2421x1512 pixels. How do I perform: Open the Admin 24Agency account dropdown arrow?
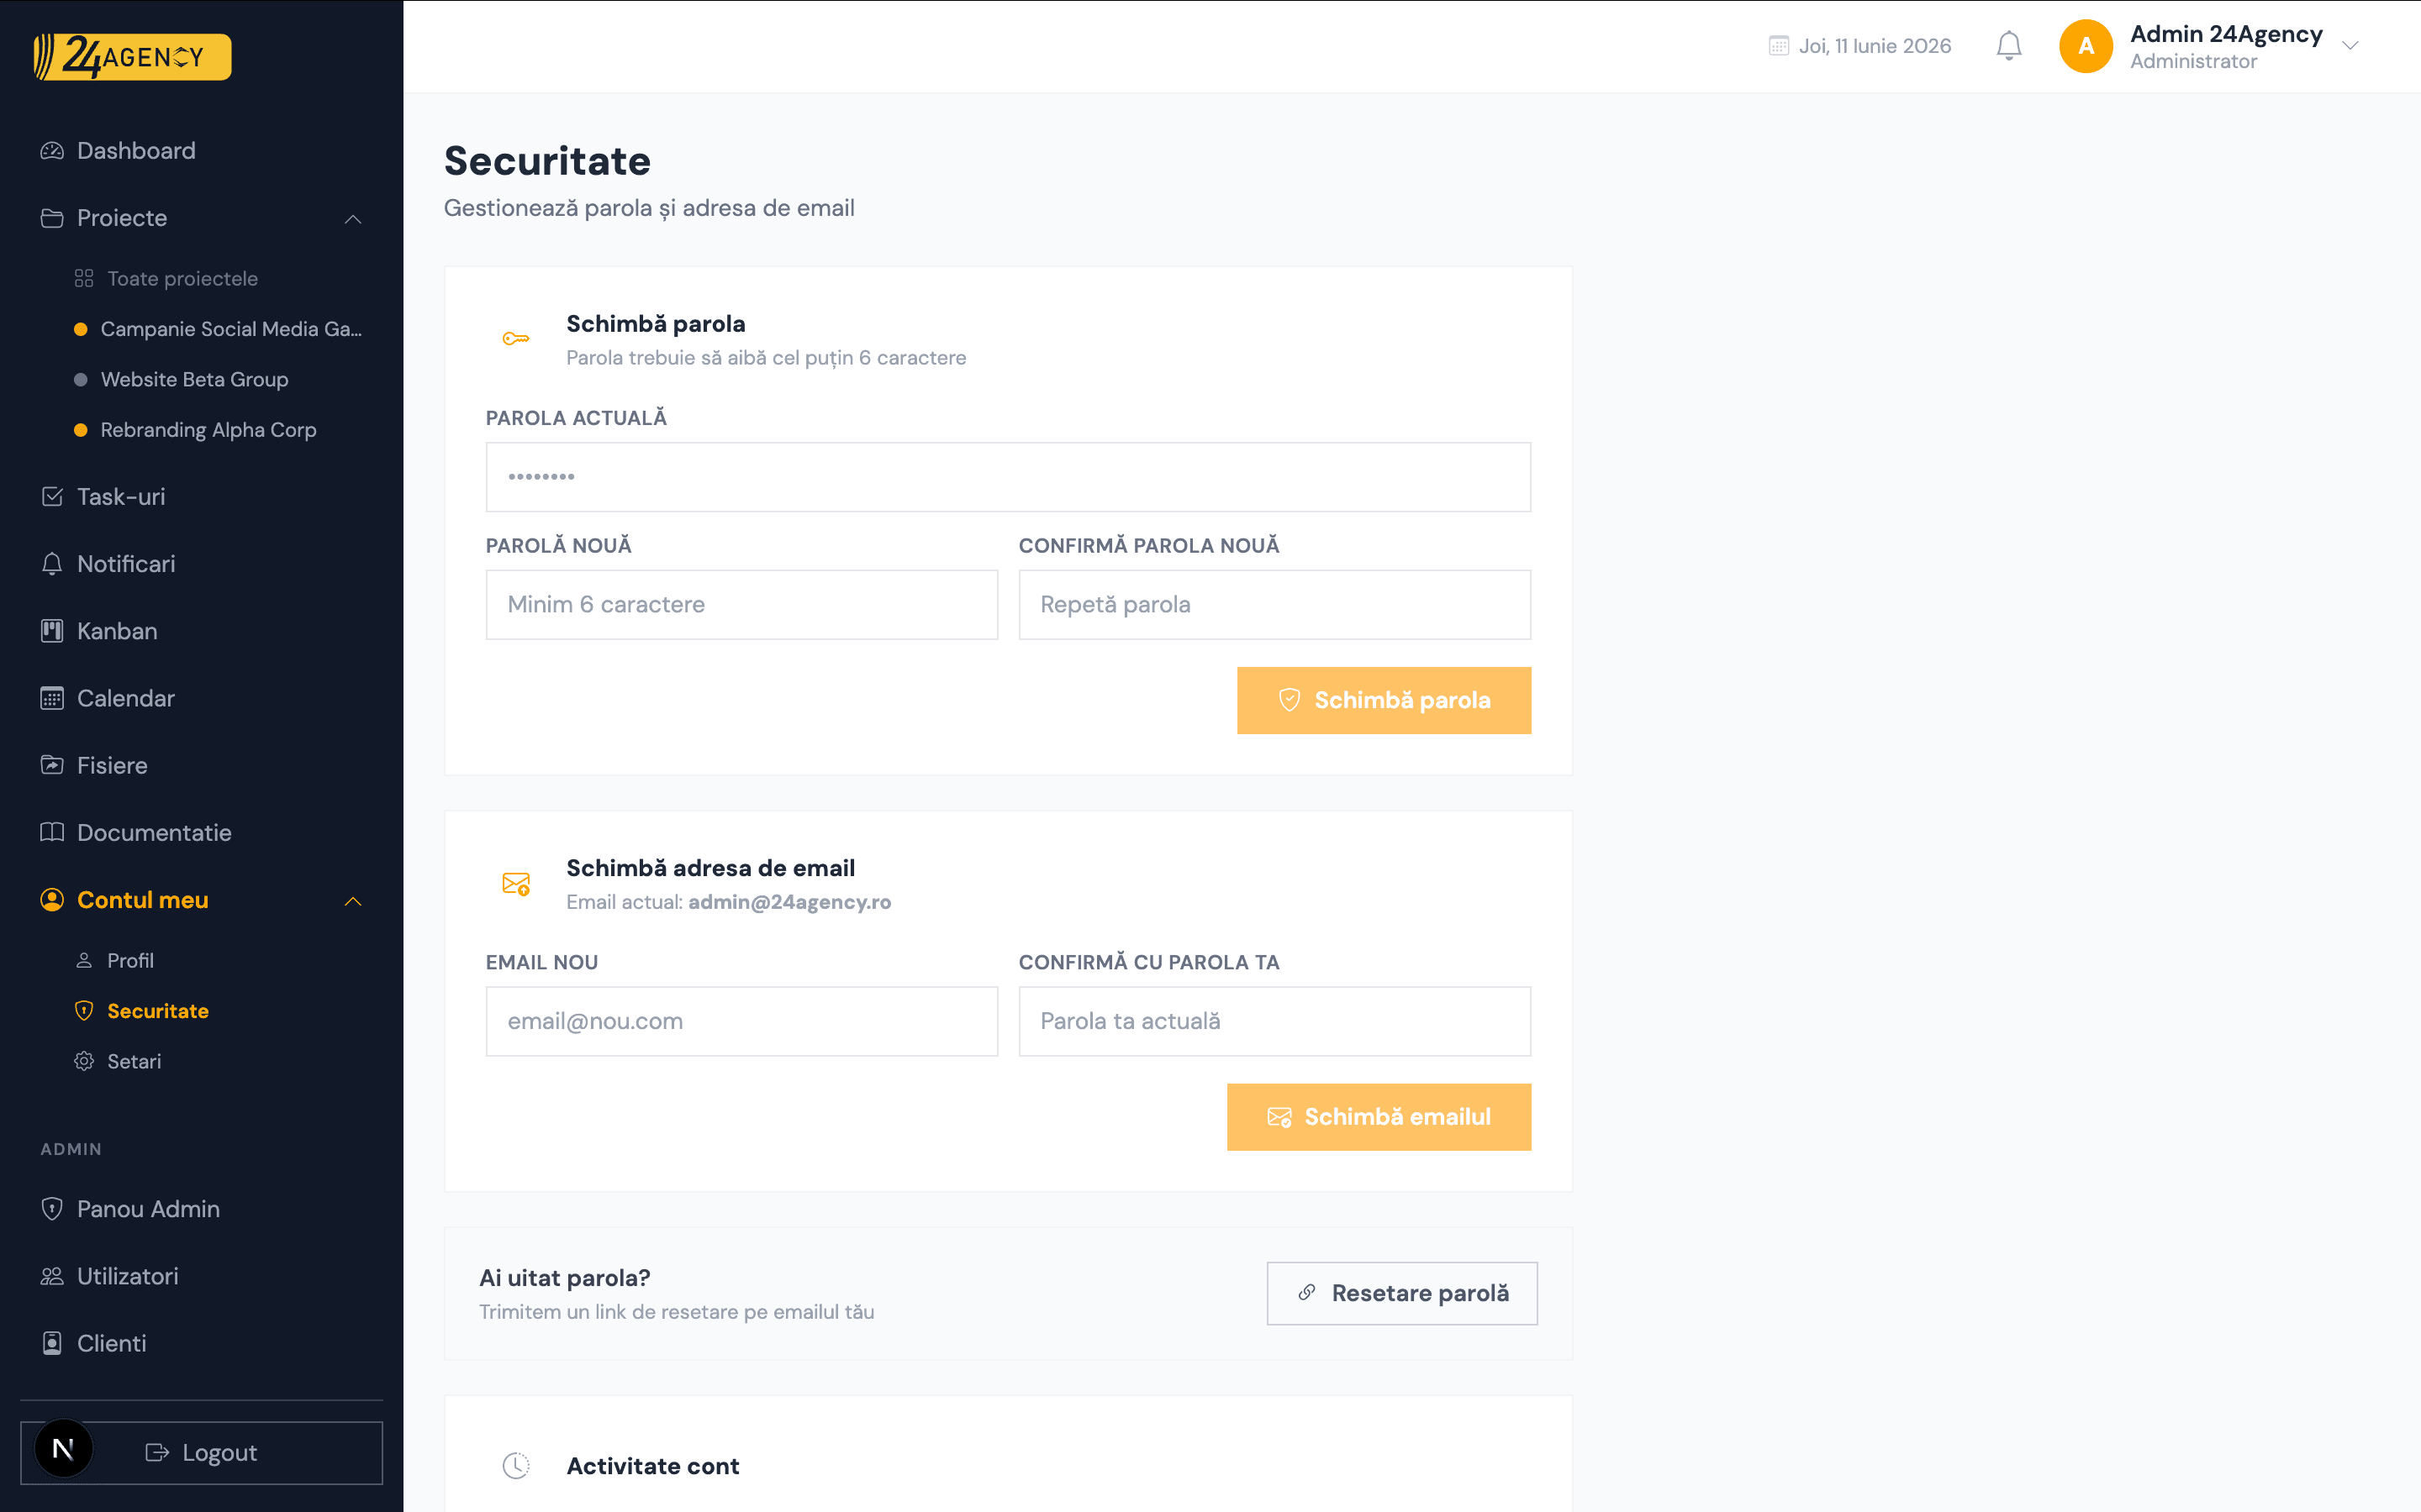(x=2351, y=46)
